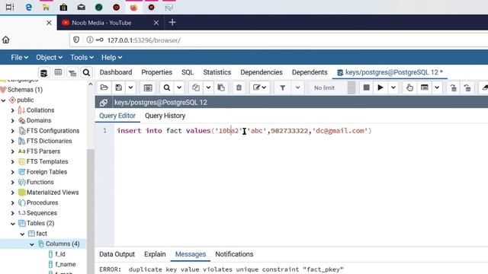Open a new browser tab with plus
The image size is (488, 274).
click(172, 22)
